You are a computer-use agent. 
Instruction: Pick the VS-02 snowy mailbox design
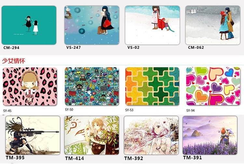[152, 25]
